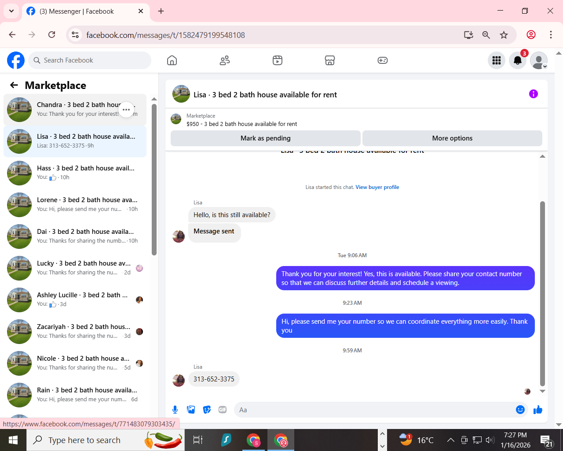Open the Chrome profile icon
This screenshot has height=451, width=563.
(x=531, y=35)
